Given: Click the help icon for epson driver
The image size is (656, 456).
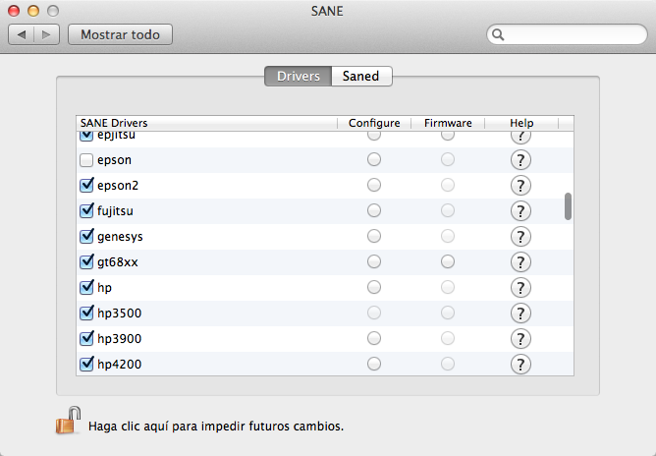Looking at the screenshot, I should click(520, 159).
